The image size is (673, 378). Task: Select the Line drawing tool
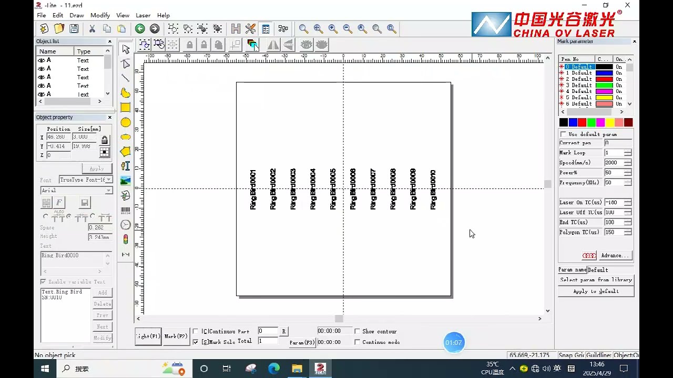tap(126, 78)
